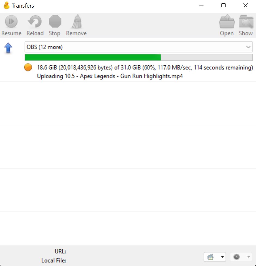256x266 pixels.
Task: Open the bandwidth basket dropdown
Action: coord(215,257)
